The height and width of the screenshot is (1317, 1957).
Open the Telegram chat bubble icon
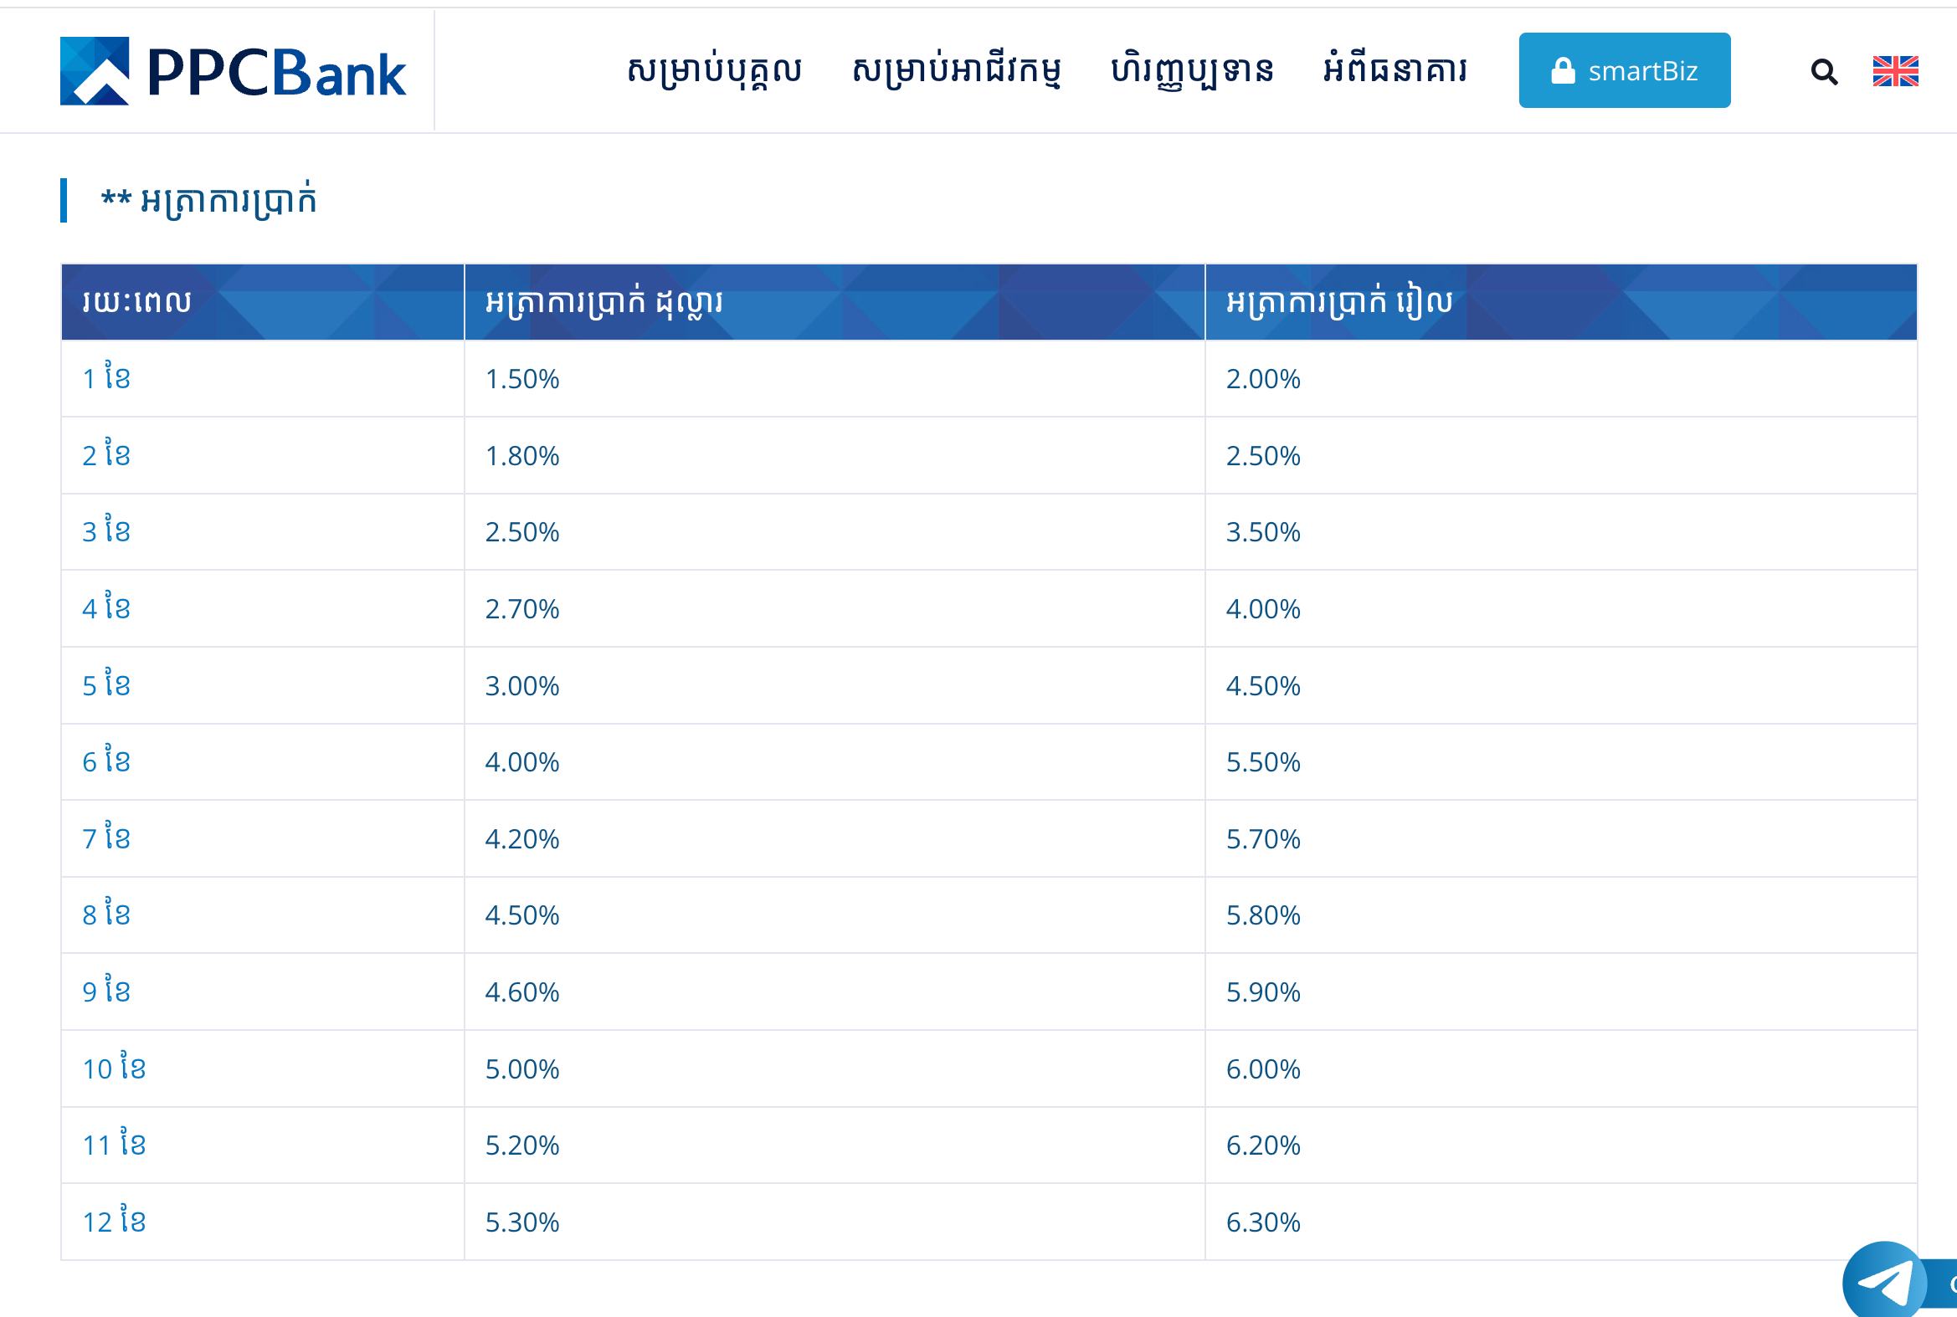pos(1884,1282)
